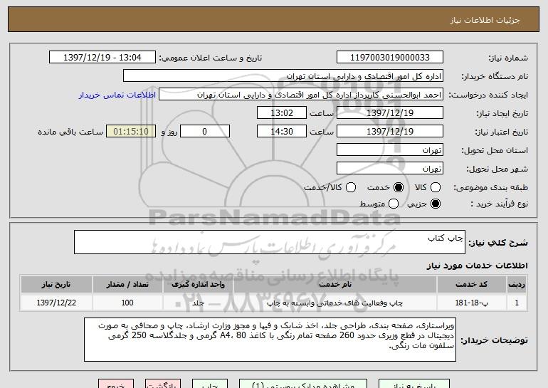Viewport: 548px width, 388px height.
Task: Click service code cell پ-18-181
Action: tap(471, 303)
